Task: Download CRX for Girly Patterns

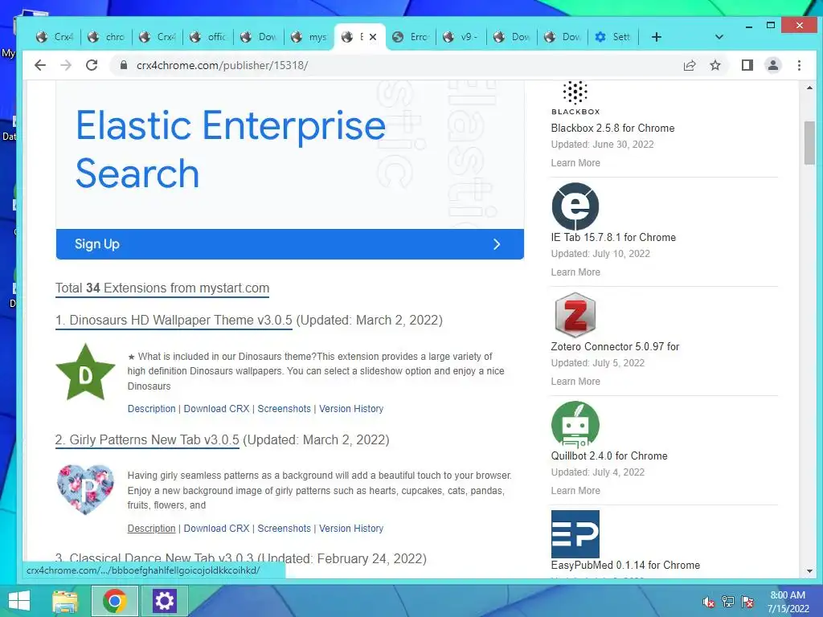Action: point(216,529)
